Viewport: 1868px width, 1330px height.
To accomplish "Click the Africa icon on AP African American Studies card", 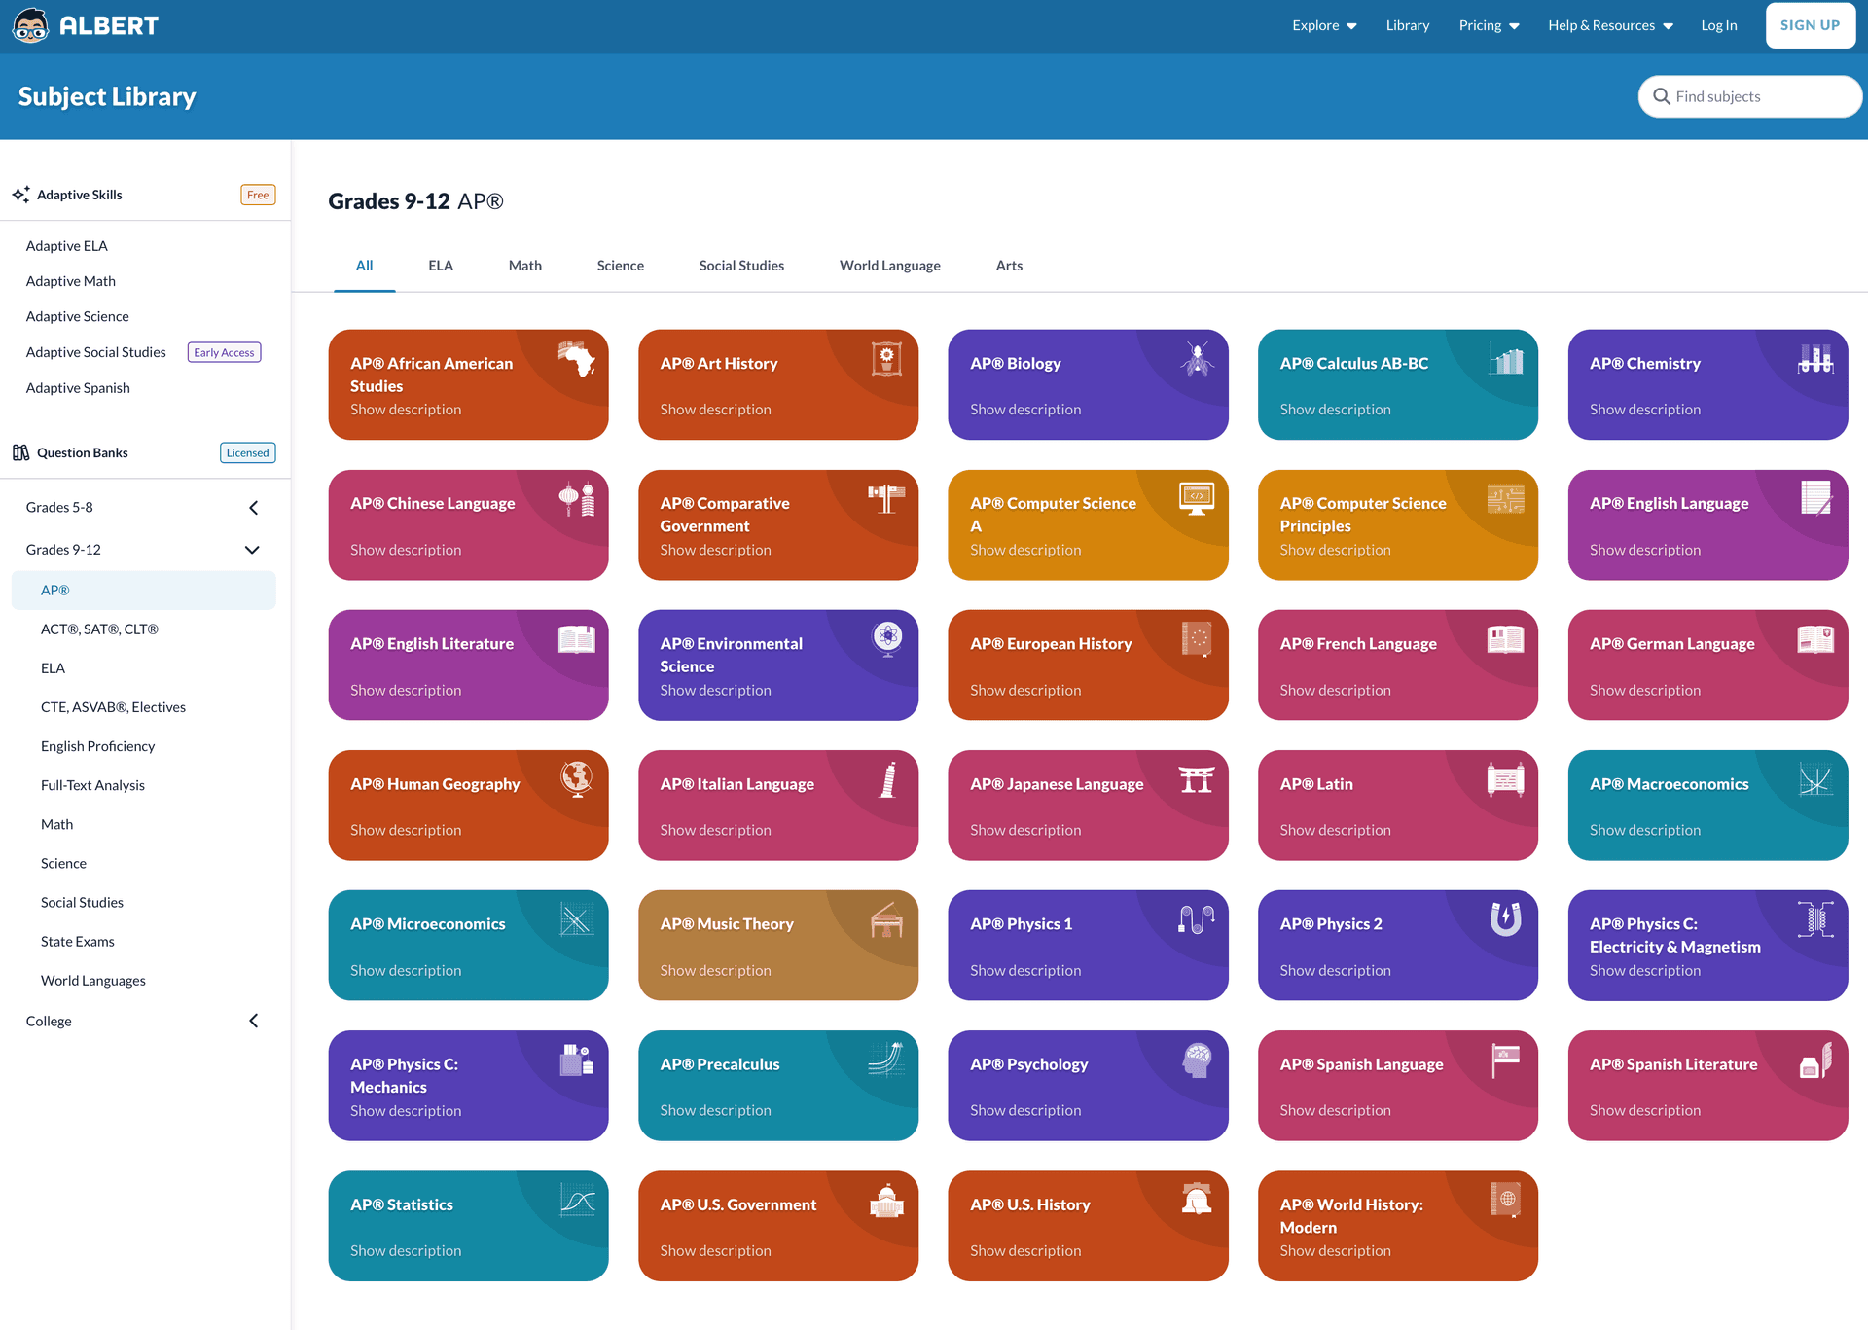I will tap(577, 359).
